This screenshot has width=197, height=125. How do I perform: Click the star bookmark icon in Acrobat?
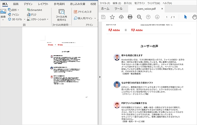pos(112,17)
